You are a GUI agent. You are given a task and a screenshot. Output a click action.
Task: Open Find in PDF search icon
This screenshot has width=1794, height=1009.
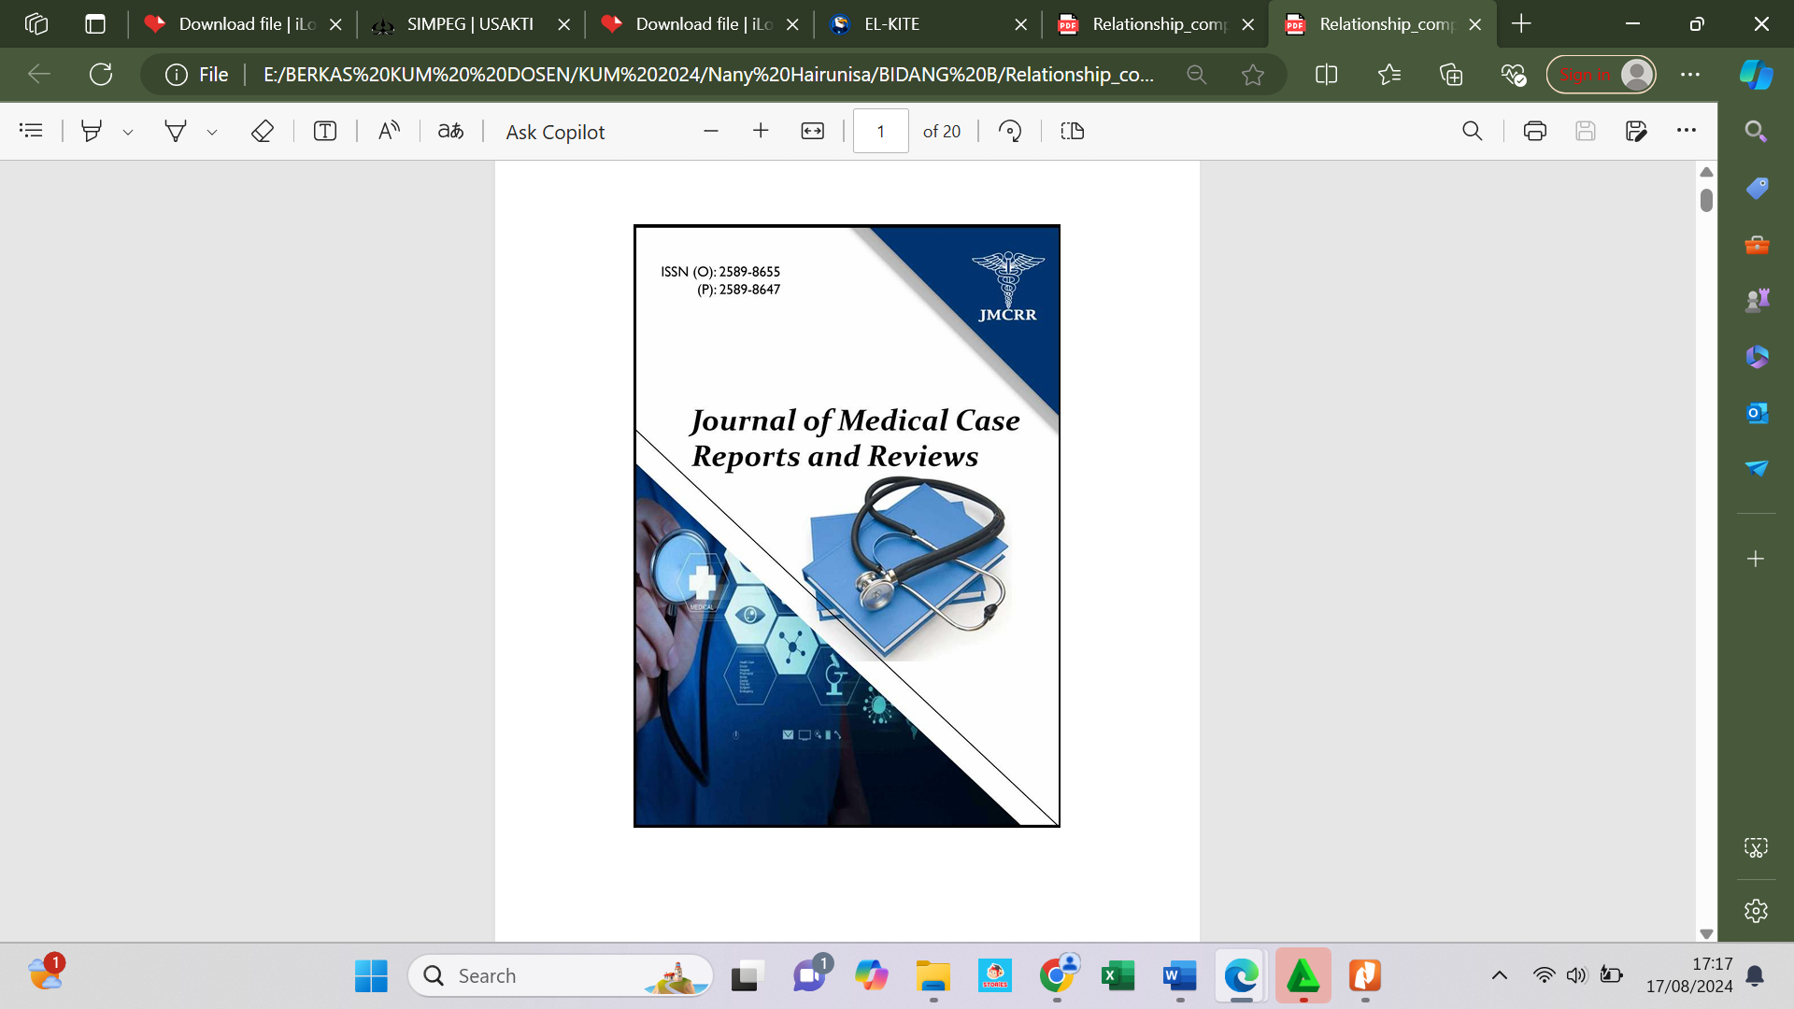click(1472, 131)
